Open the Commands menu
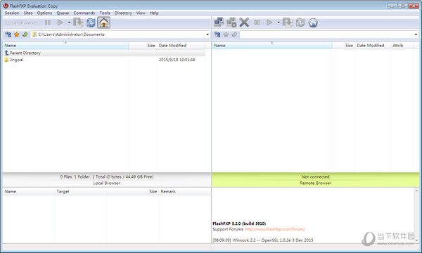The height and width of the screenshot is (253, 422). point(84,13)
